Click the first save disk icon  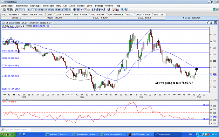click(x=8, y=10)
